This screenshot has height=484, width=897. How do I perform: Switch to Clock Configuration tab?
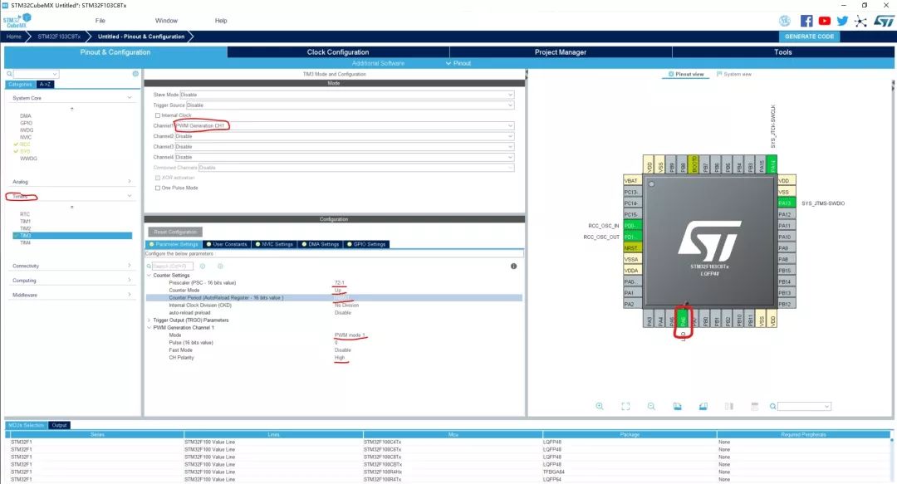[x=337, y=52]
